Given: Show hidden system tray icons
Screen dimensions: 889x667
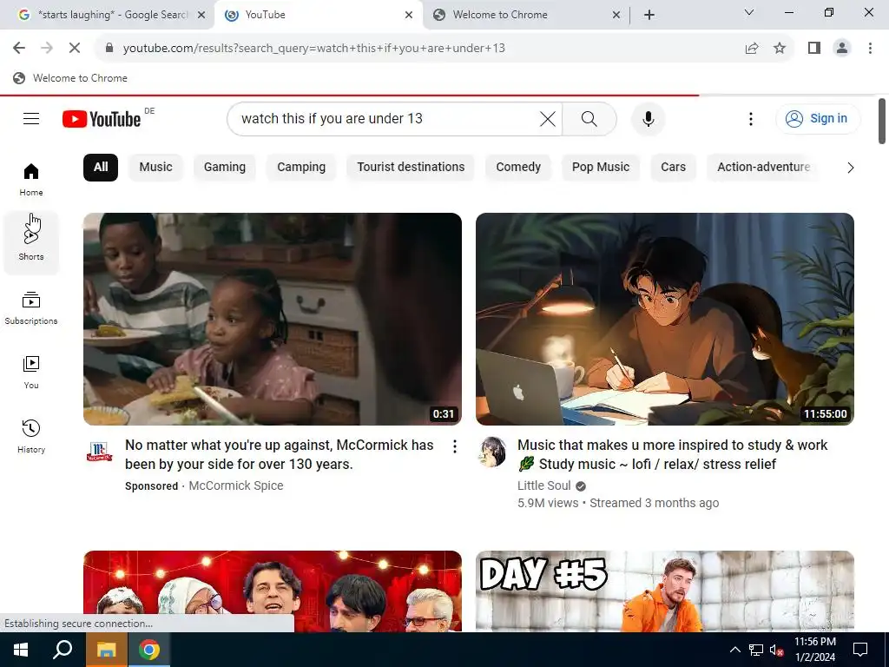Looking at the screenshot, I should pyautogui.click(x=734, y=650).
